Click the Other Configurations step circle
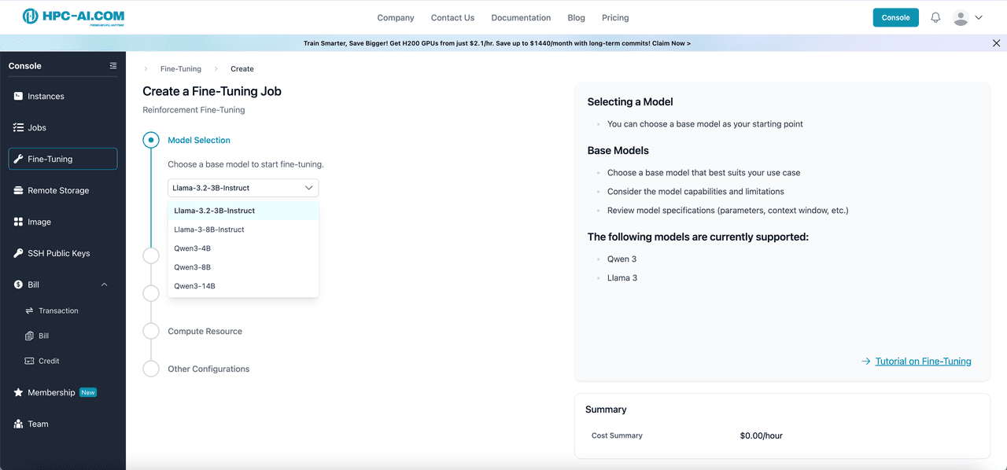The width and height of the screenshot is (1007, 470). 151,369
